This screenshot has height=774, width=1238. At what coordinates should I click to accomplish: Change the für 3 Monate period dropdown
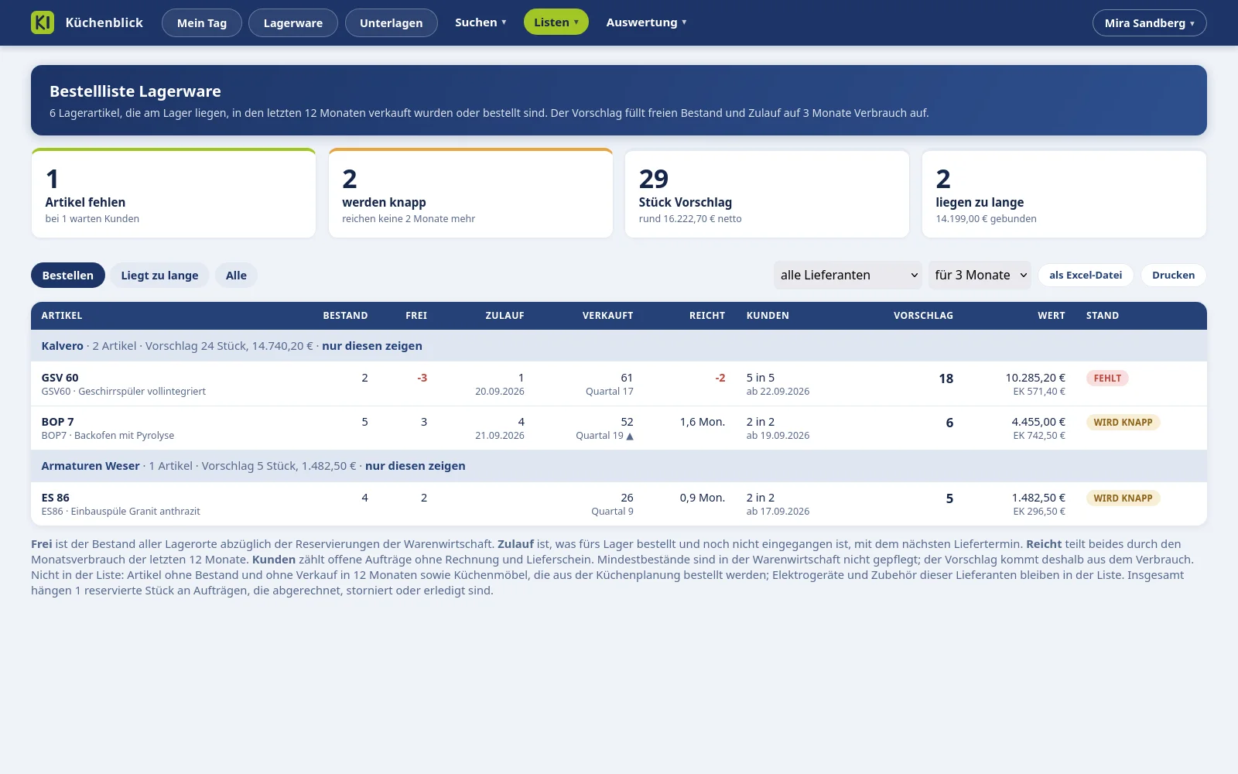tap(980, 276)
